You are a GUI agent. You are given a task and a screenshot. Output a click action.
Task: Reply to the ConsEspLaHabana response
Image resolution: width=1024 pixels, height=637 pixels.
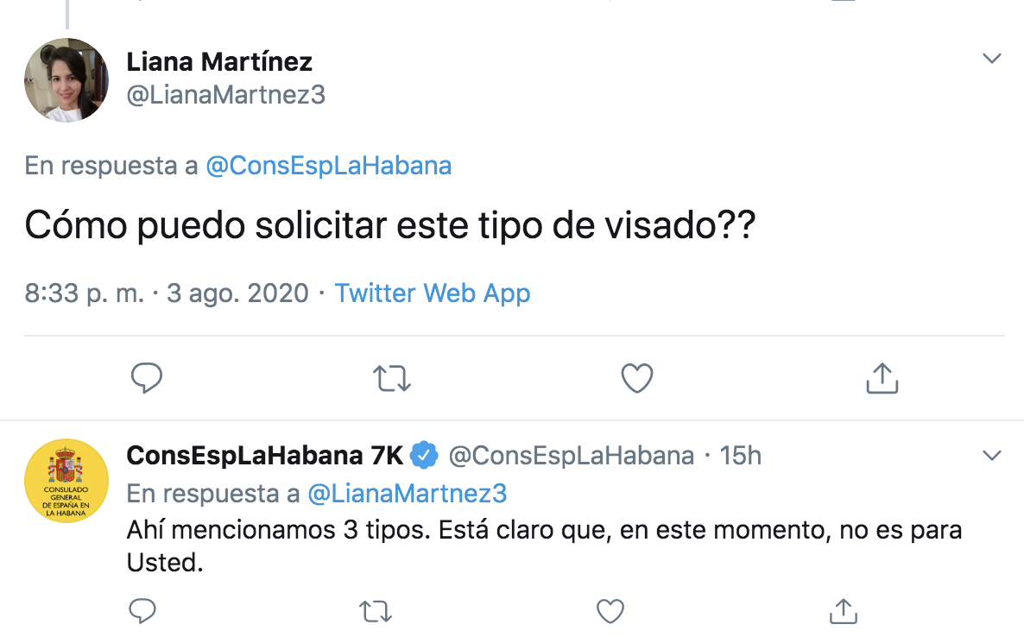click(142, 611)
